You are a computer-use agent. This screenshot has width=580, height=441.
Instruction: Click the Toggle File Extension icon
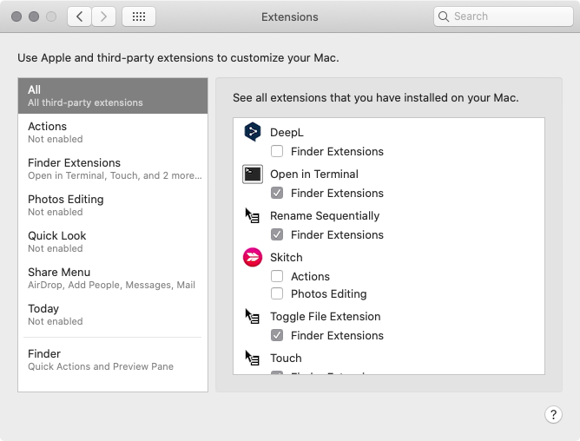pyautogui.click(x=253, y=316)
